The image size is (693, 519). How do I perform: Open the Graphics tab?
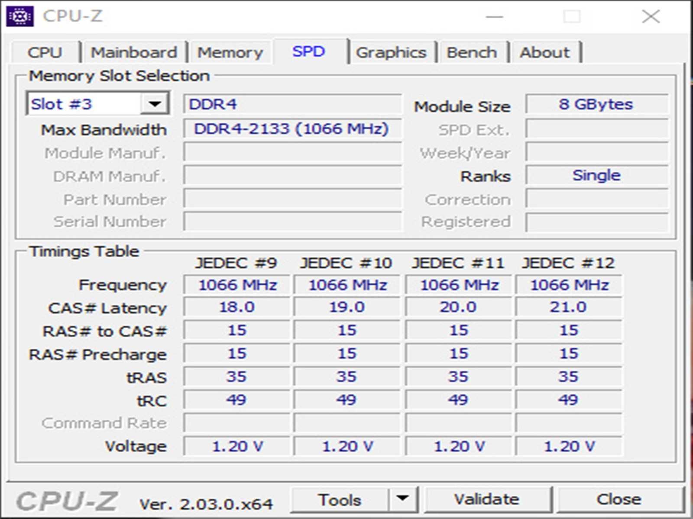pos(391,52)
